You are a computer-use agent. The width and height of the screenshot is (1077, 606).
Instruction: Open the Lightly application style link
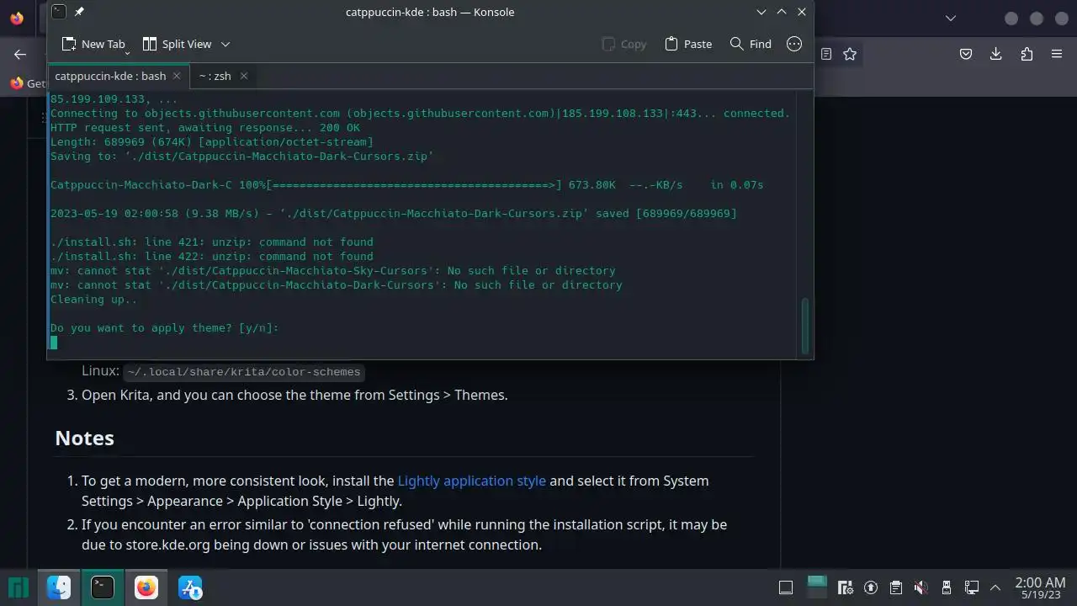(x=471, y=481)
